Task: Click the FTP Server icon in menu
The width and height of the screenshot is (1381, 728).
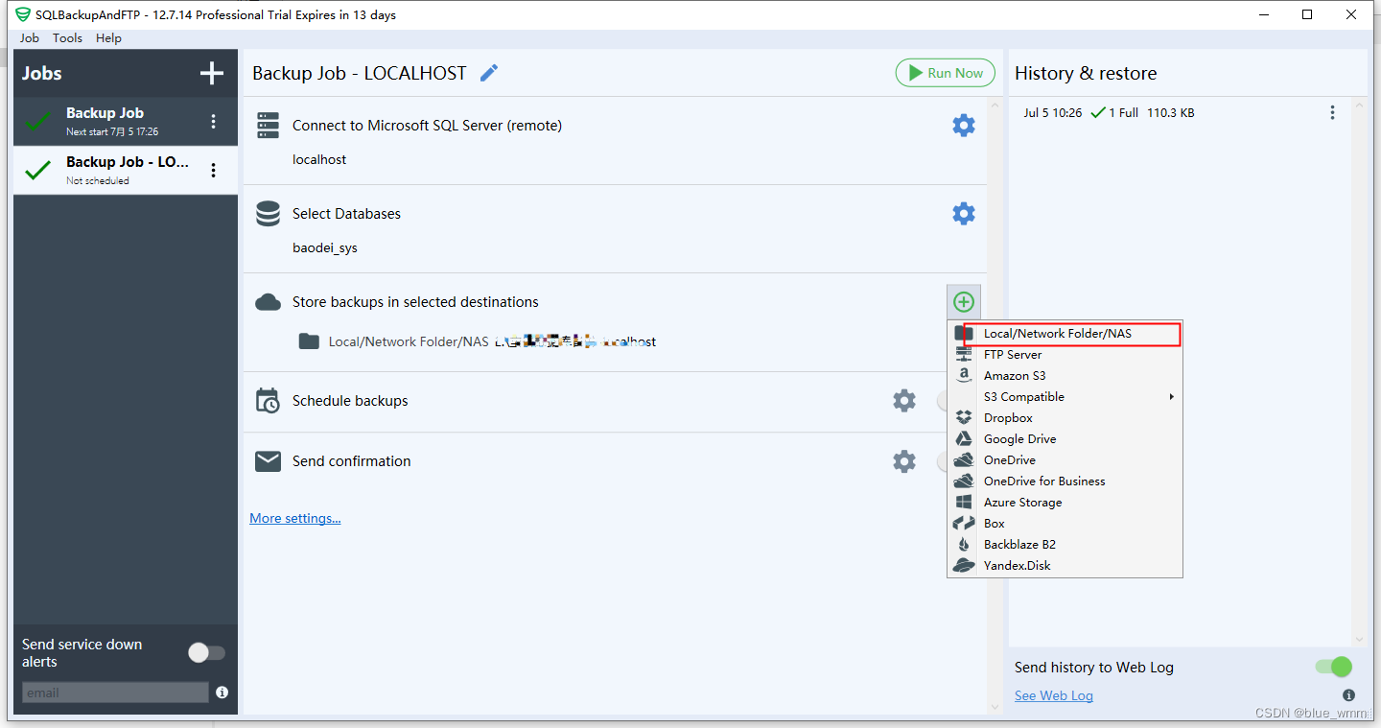Action: coord(964,355)
